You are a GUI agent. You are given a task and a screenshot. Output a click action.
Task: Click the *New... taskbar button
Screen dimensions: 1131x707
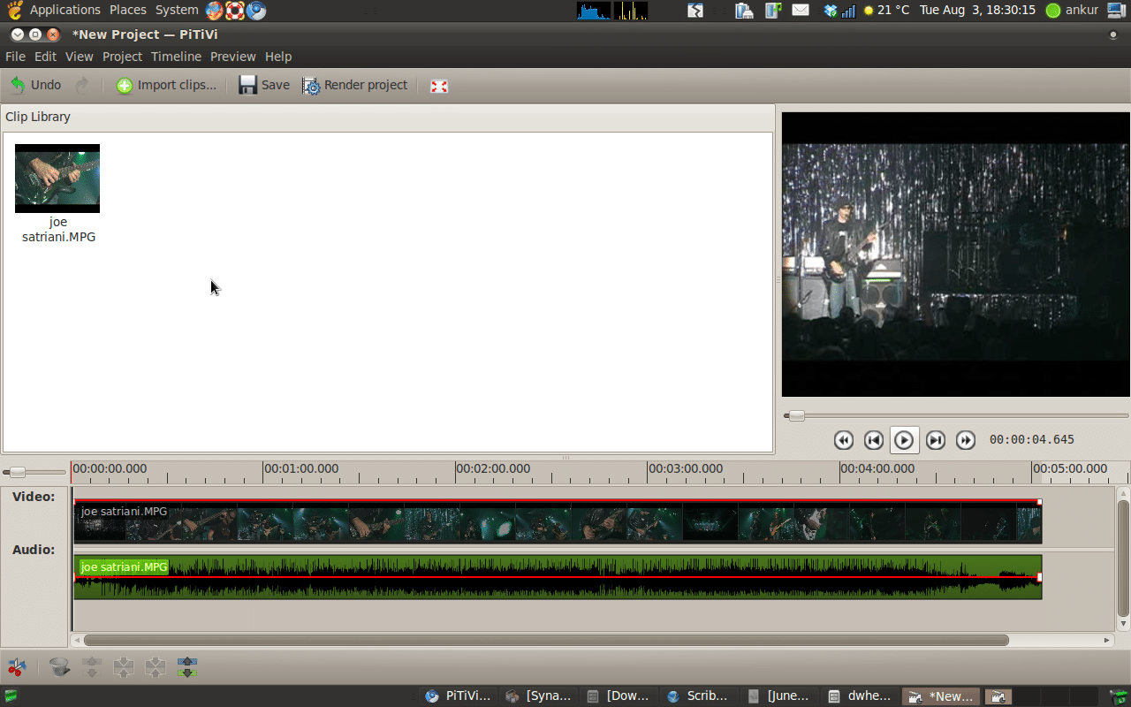coord(942,696)
